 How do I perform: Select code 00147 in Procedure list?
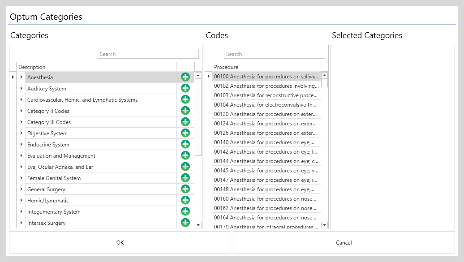coord(266,180)
